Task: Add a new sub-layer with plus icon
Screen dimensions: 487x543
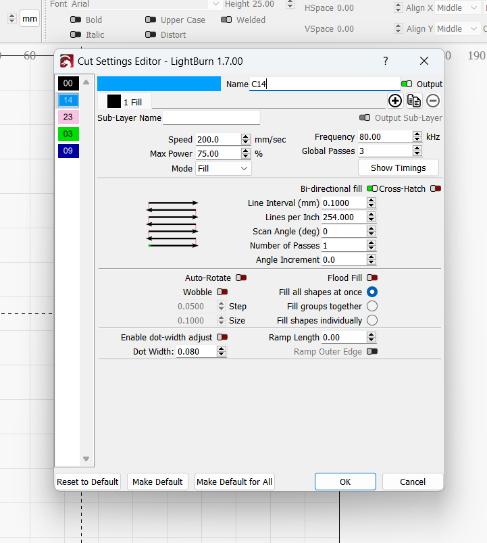Action: (x=395, y=101)
